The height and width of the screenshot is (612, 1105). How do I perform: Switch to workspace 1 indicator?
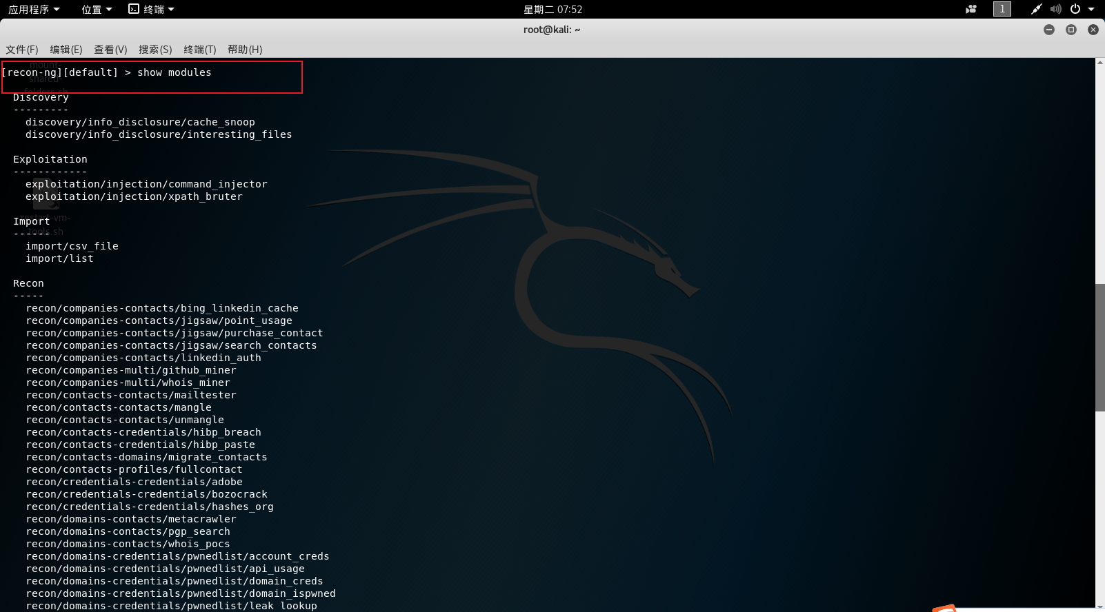pos(1002,9)
